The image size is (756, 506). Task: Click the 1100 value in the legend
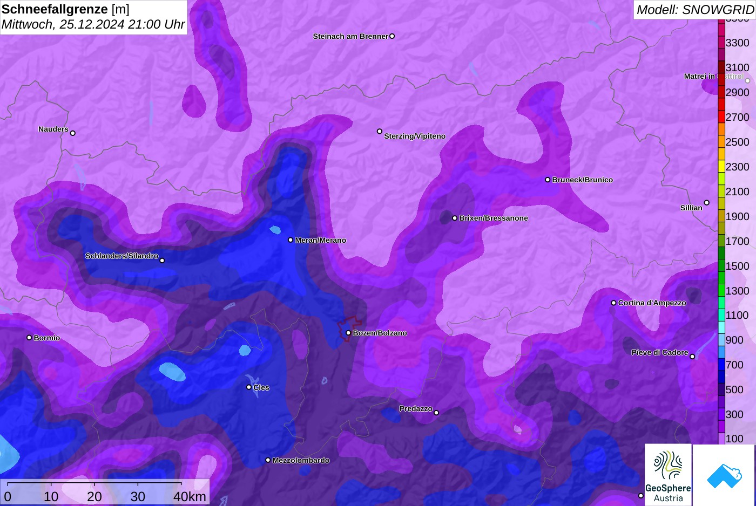[x=738, y=316]
